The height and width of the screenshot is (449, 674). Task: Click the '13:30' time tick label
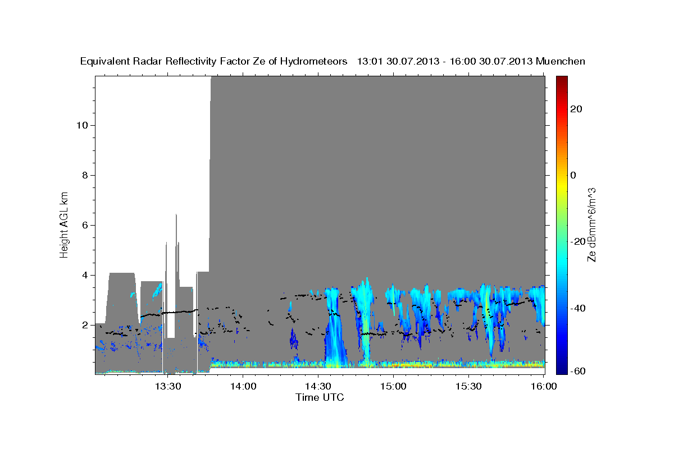point(167,386)
